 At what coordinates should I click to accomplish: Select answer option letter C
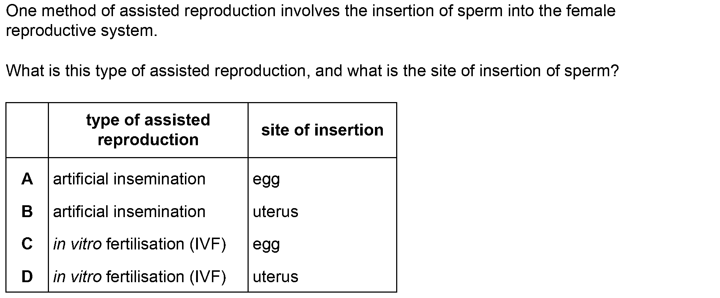tap(27, 244)
